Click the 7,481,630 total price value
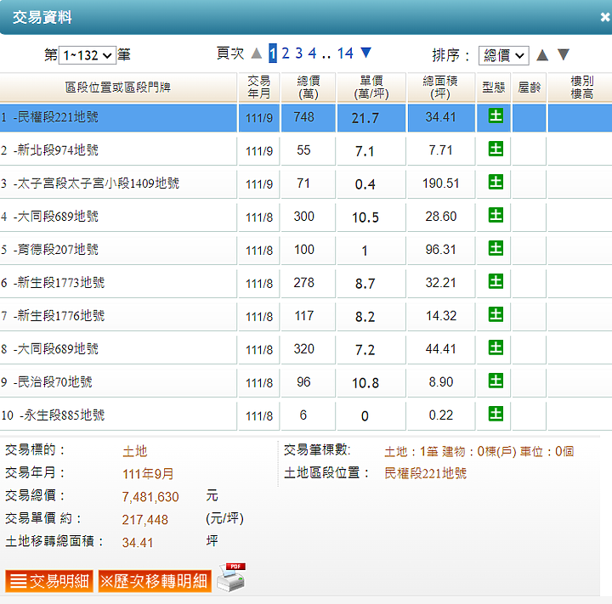Screen dimensions: 612x604 click(150, 497)
